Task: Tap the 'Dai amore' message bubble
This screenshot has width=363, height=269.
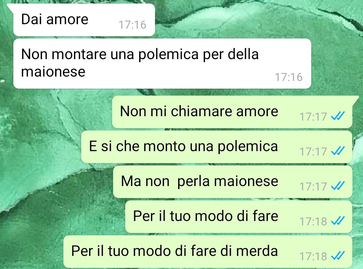Action: click(x=84, y=20)
